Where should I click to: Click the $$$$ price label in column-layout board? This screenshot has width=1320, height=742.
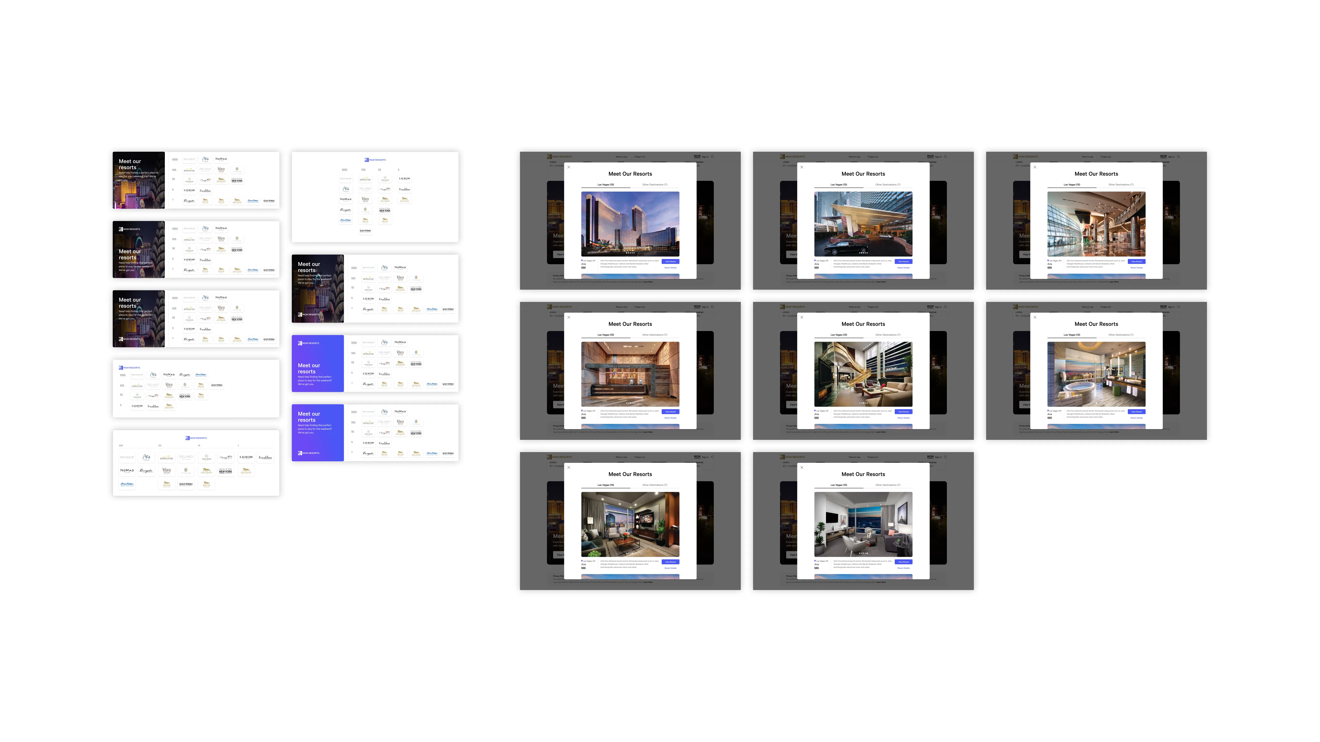click(345, 170)
